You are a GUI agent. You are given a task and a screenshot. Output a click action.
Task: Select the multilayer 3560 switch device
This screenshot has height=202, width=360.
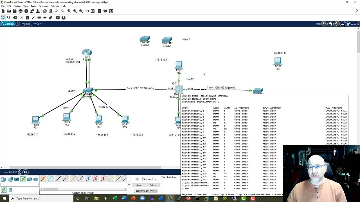click(179, 90)
